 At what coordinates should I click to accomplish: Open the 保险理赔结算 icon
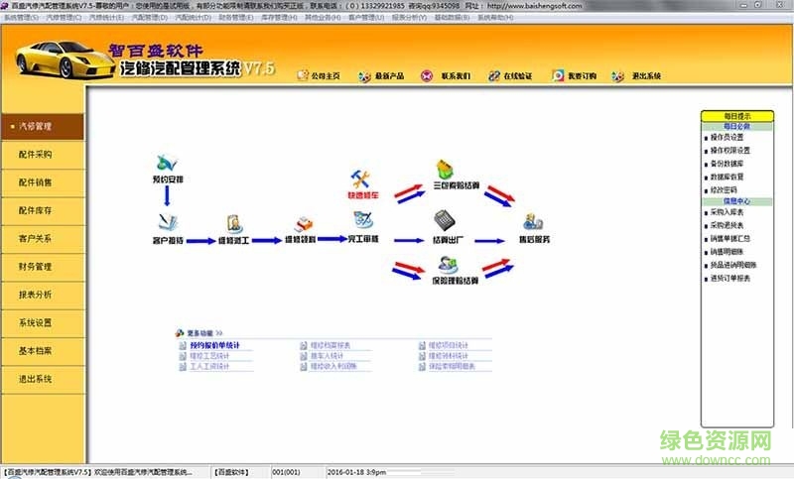(x=444, y=265)
